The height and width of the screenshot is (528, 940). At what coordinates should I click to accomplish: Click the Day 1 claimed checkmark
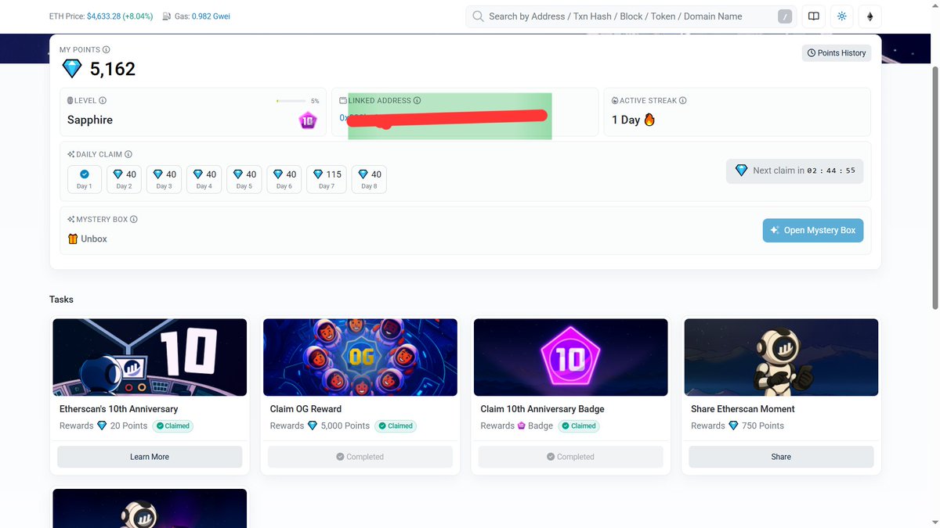pos(85,174)
